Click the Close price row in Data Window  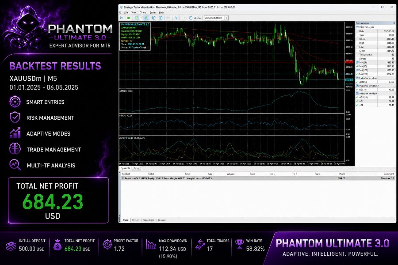(375, 51)
